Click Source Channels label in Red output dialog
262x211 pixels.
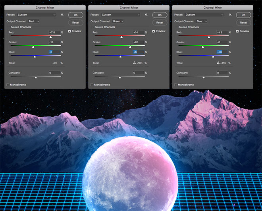pos(21,27)
